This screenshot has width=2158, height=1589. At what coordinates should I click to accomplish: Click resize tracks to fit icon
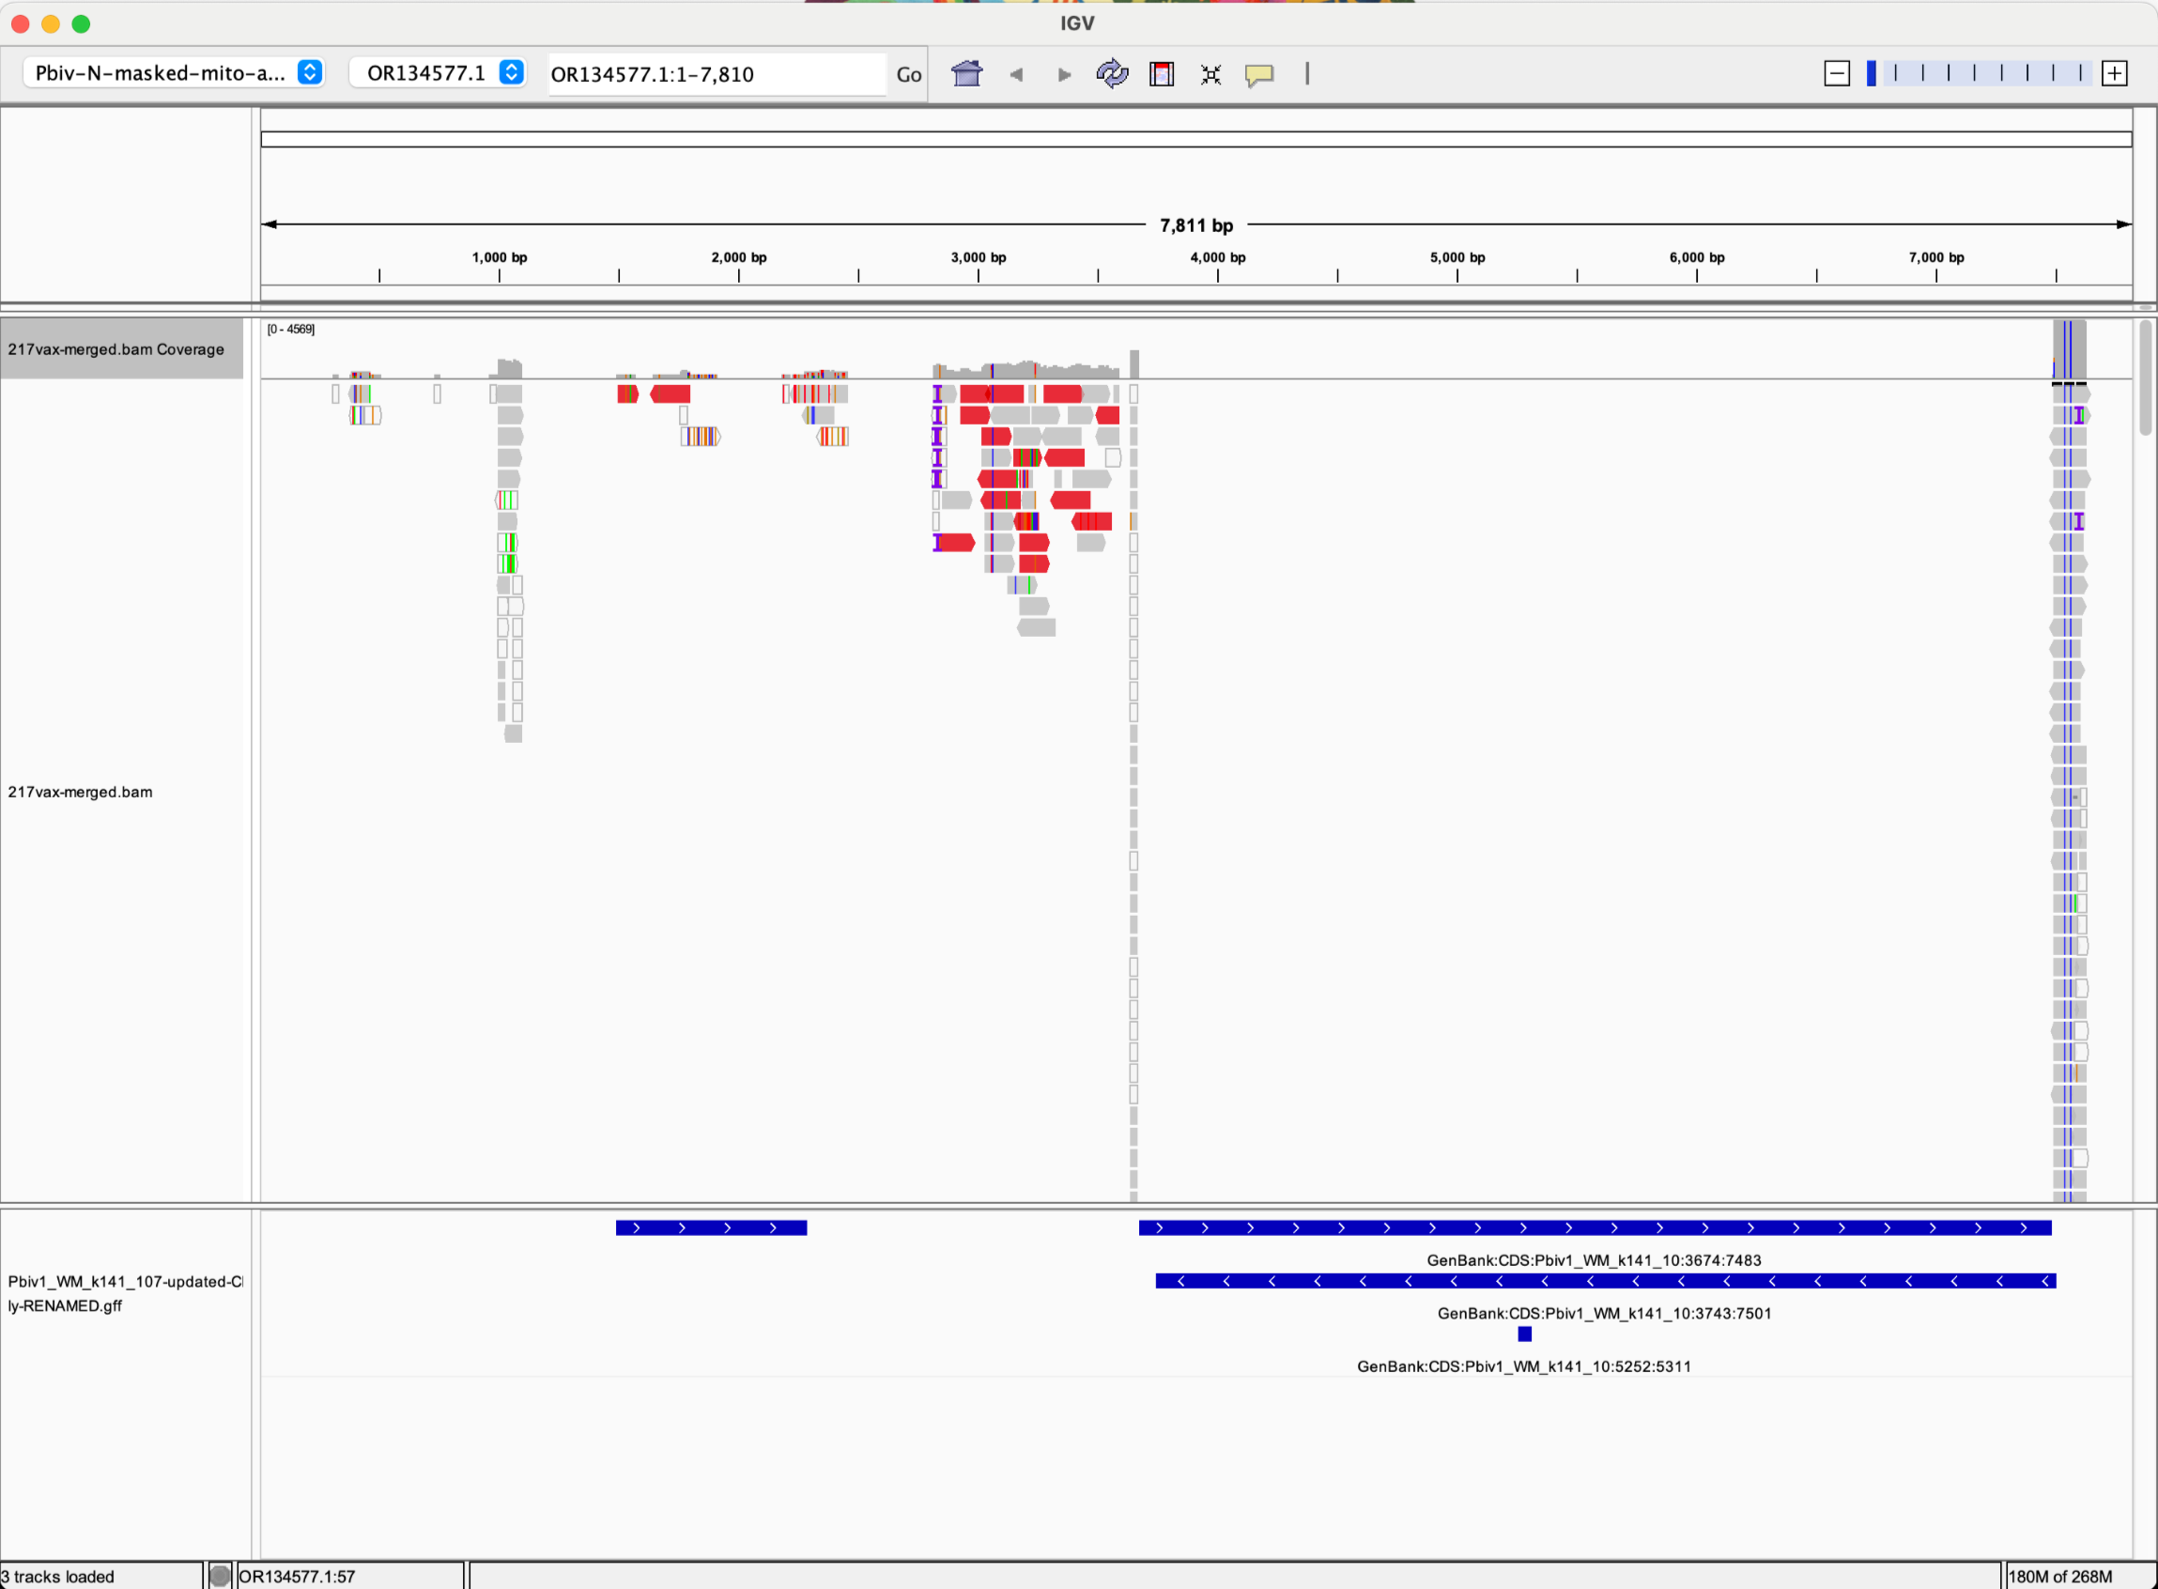pyautogui.click(x=1210, y=74)
